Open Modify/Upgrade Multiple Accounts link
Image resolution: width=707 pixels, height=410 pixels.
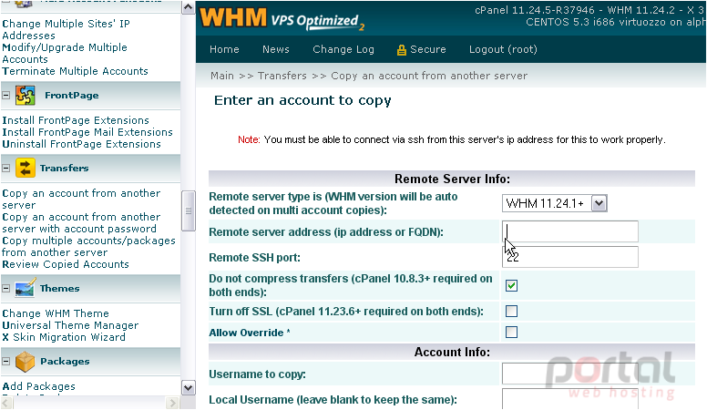point(65,53)
